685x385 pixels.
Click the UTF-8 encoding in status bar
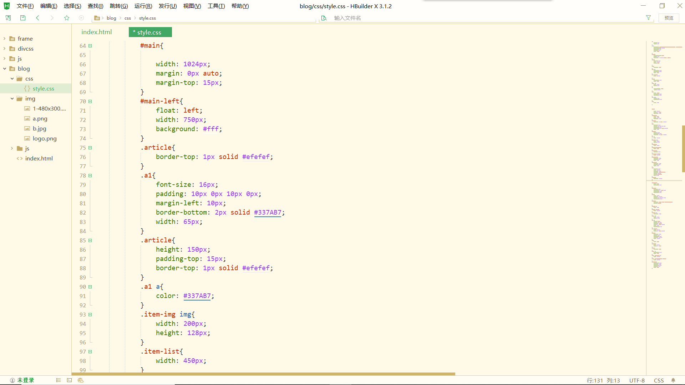(x=637, y=380)
